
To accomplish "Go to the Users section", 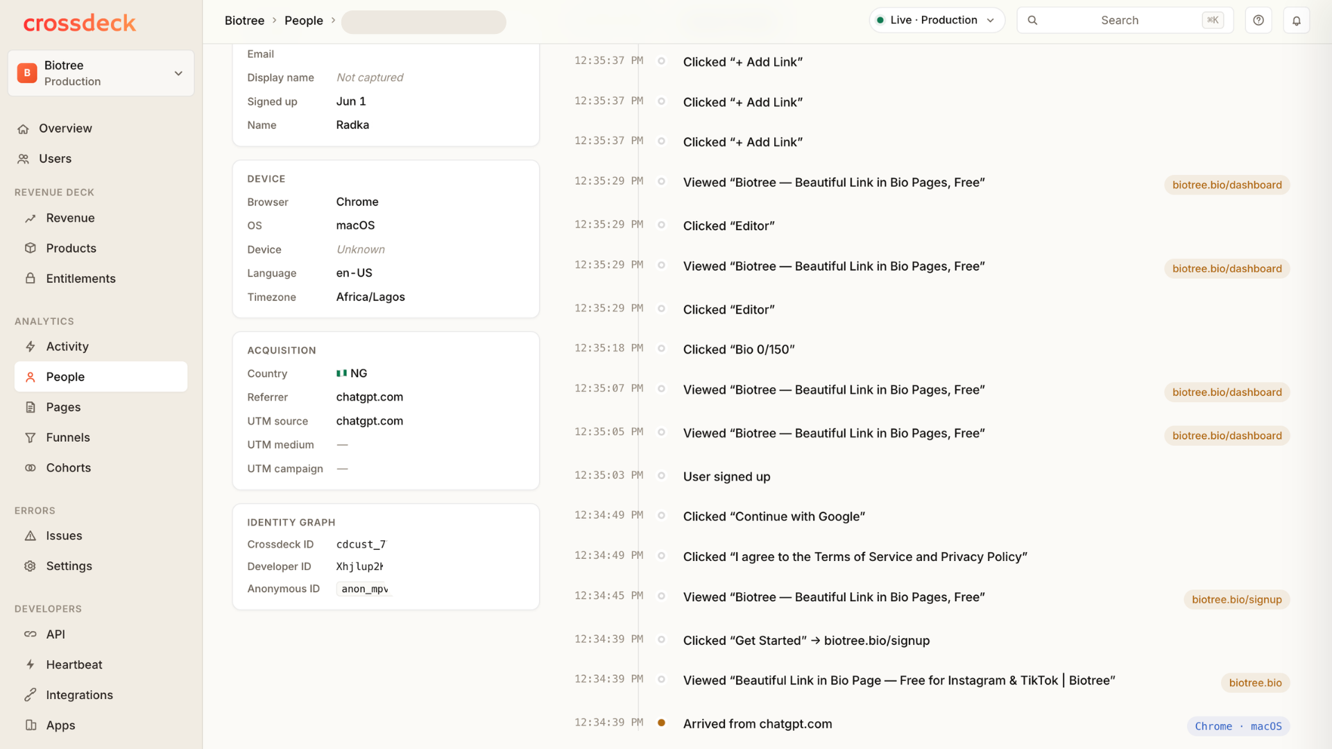I will [101, 159].
